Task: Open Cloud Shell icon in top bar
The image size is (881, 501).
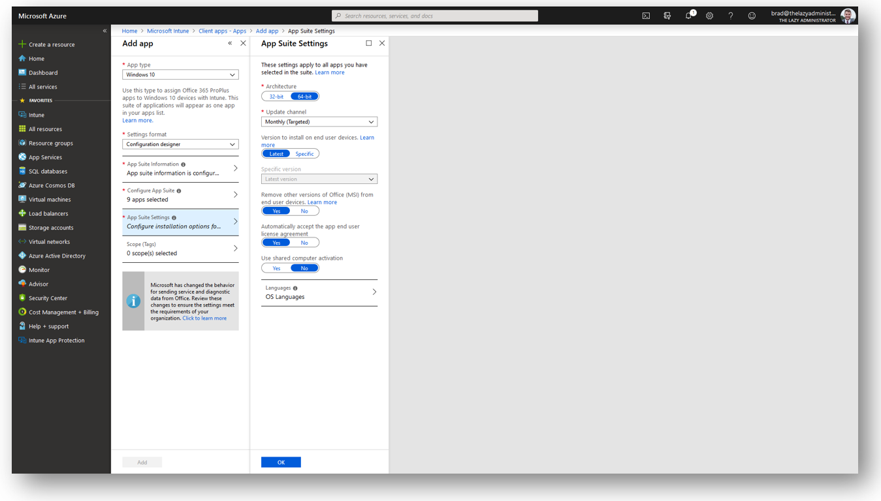Action: pyautogui.click(x=646, y=16)
